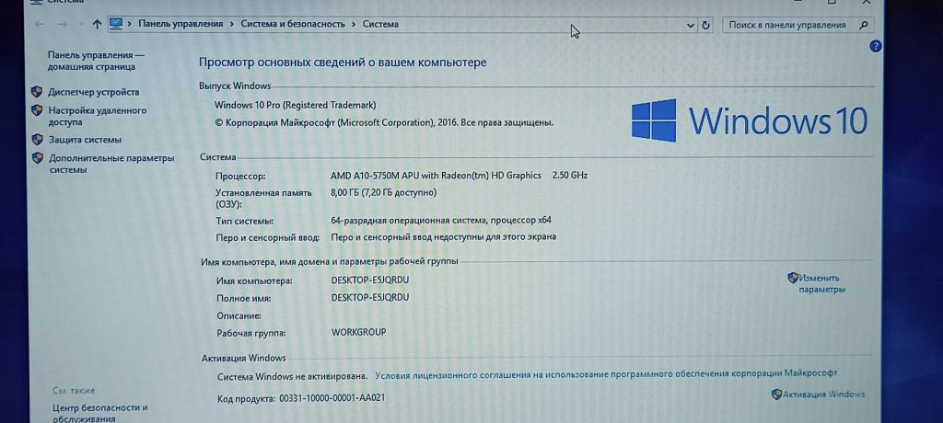Click 'Windows 10 Pro (Registered Trademark)' text
The width and height of the screenshot is (943, 423).
coord(296,105)
